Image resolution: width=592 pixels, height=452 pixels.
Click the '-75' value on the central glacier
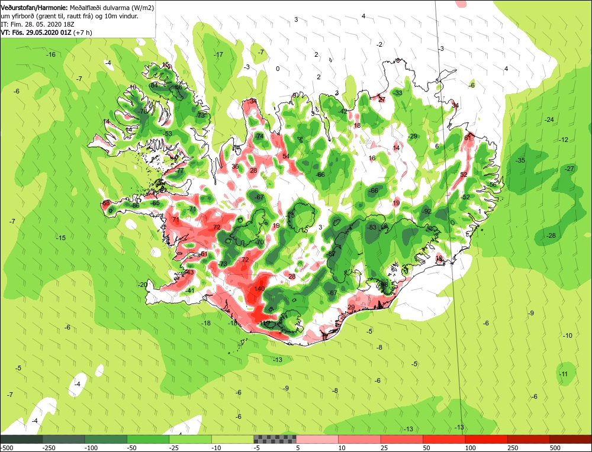[290, 215]
